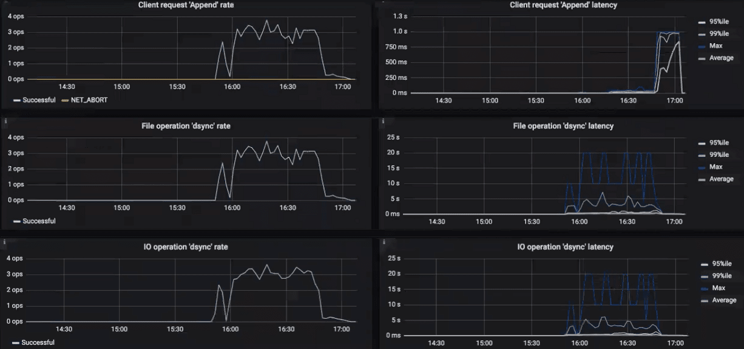Toggle Max series in Append latency legend
The height and width of the screenshot is (349, 744).
pyautogui.click(x=715, y=46)
